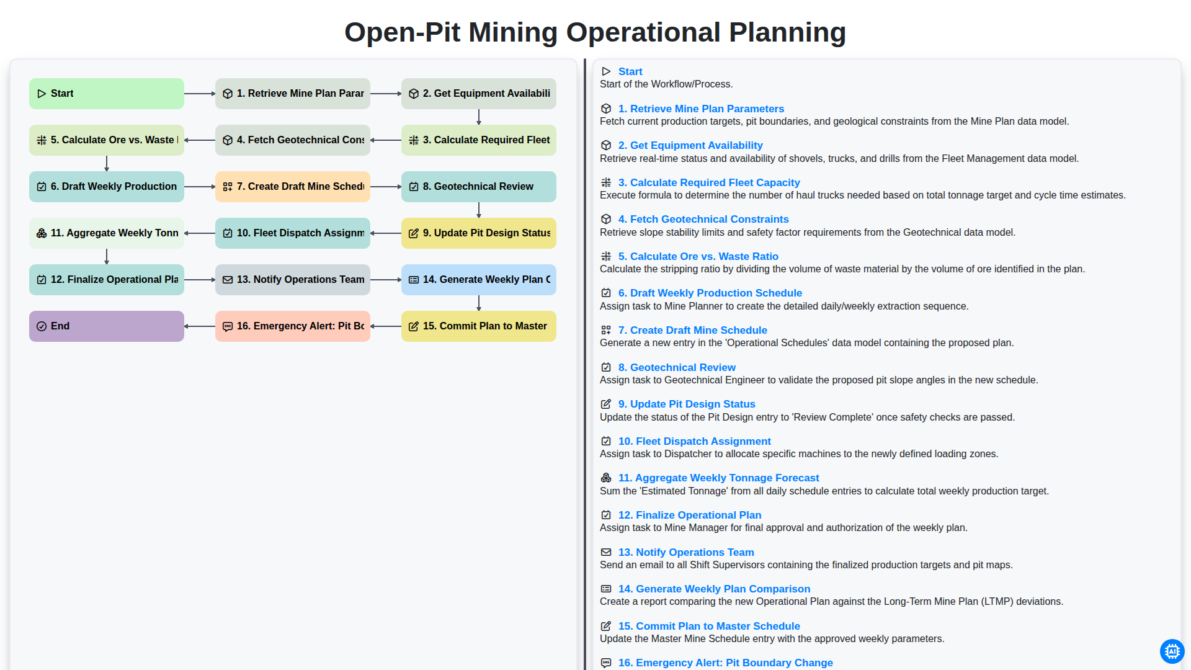Click the text starting 'Fetch current production targets'
The image size is (1191, 670).
coord(834,121)
